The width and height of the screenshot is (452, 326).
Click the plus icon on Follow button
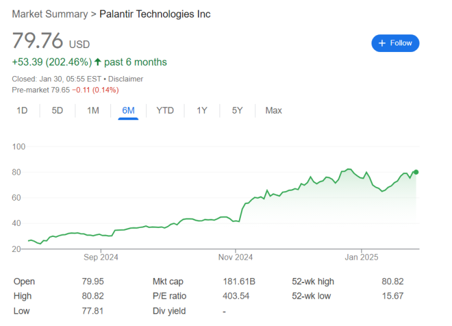coord(382,43)
